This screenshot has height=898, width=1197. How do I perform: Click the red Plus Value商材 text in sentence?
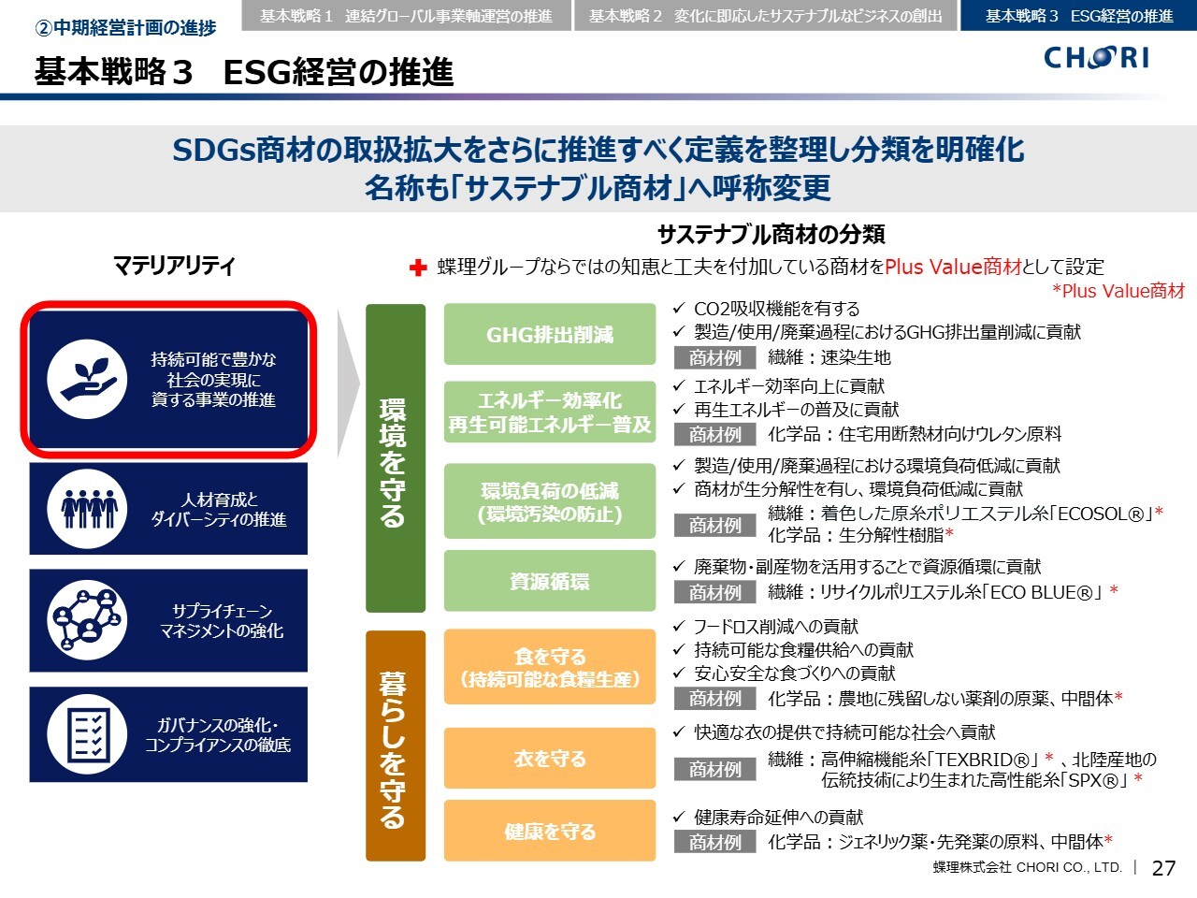[953, 267]
